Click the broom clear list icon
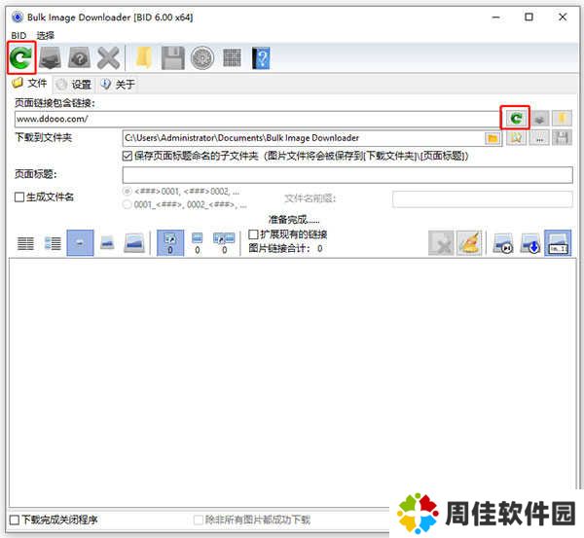 coord(469,243)
